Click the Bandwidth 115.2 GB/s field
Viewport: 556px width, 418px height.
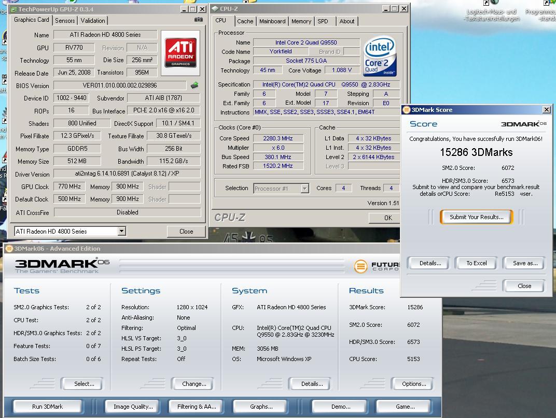[x=173, y=161]
